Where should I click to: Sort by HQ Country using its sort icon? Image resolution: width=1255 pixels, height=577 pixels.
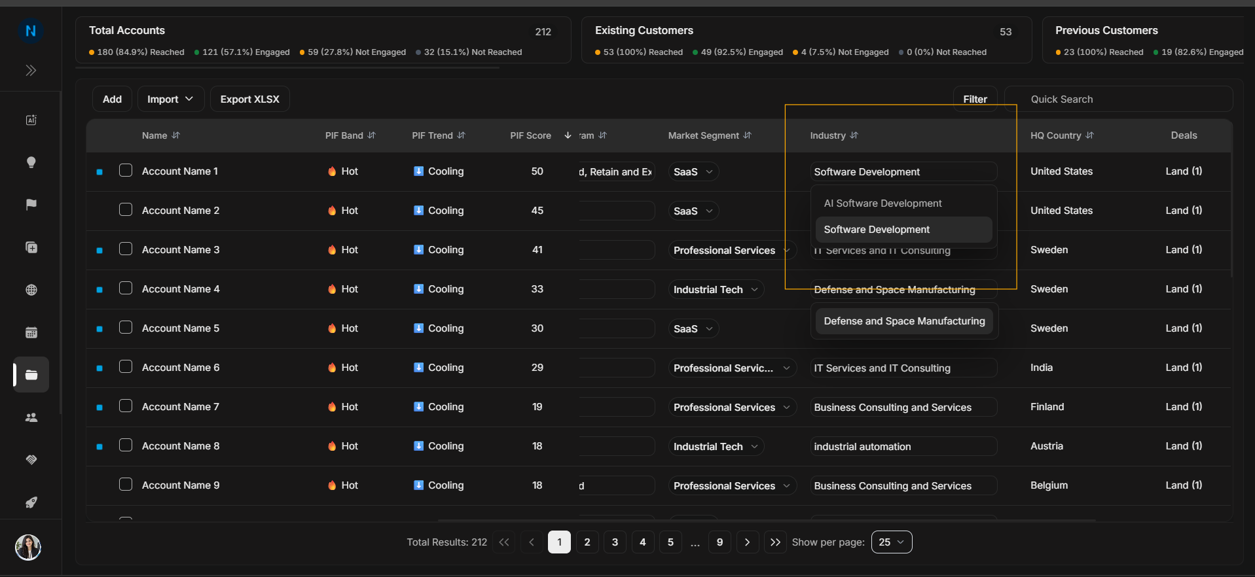(1089, 135)
